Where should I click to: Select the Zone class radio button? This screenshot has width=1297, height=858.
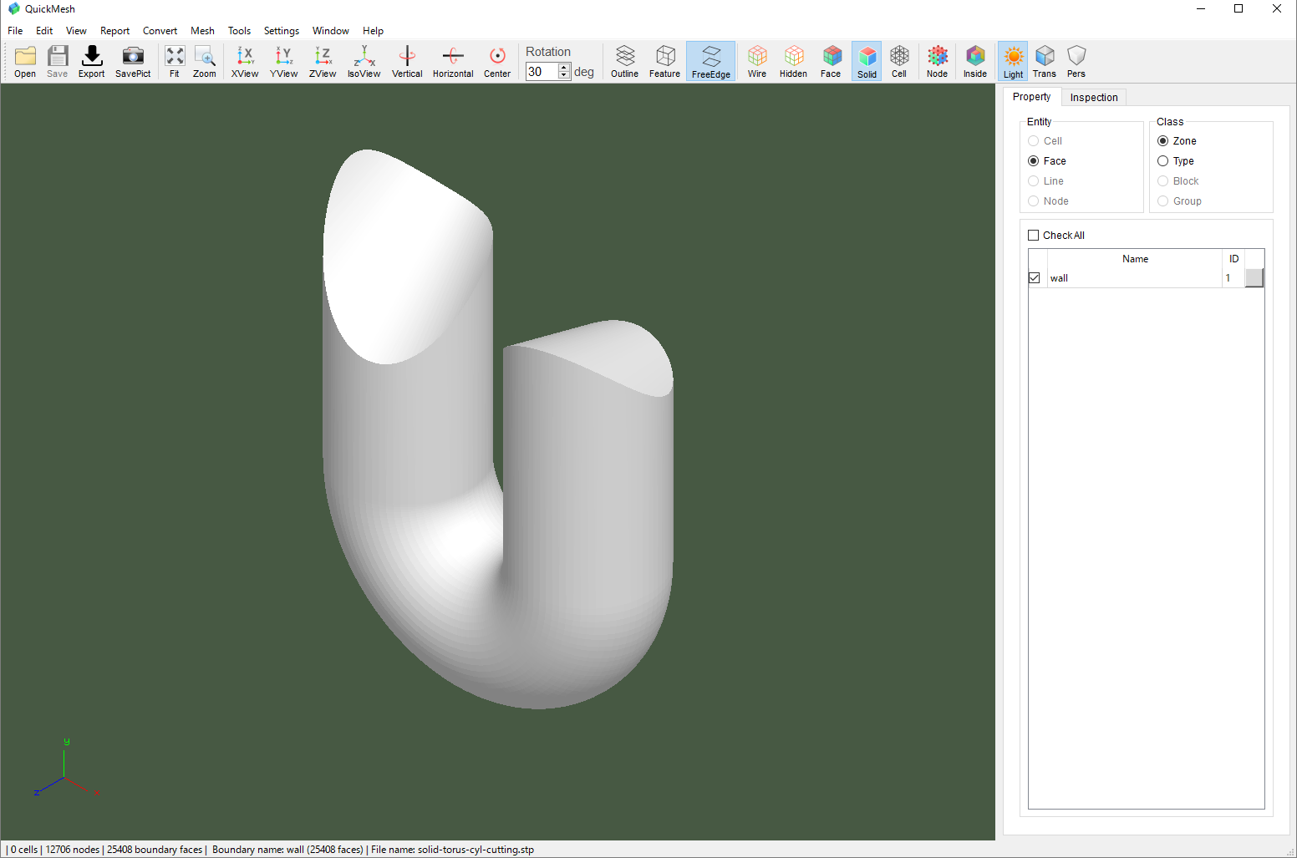click(x=1162, y=141)
